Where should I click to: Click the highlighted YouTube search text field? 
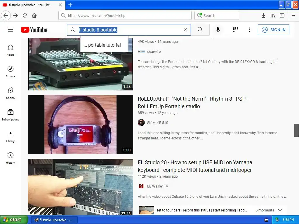pyautogui.click(x=129, y=30)
